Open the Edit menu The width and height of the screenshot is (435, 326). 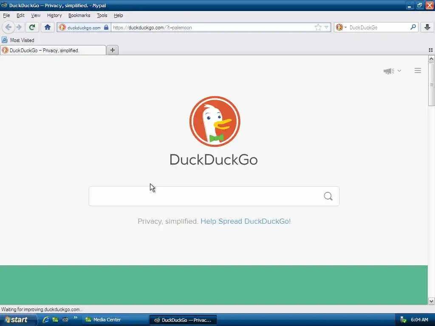pyautogui.click(x=20, y=16)
